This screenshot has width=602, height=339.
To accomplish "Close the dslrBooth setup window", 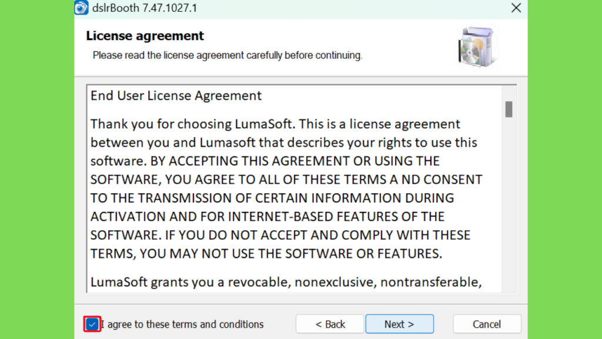I will click(516, 8).
